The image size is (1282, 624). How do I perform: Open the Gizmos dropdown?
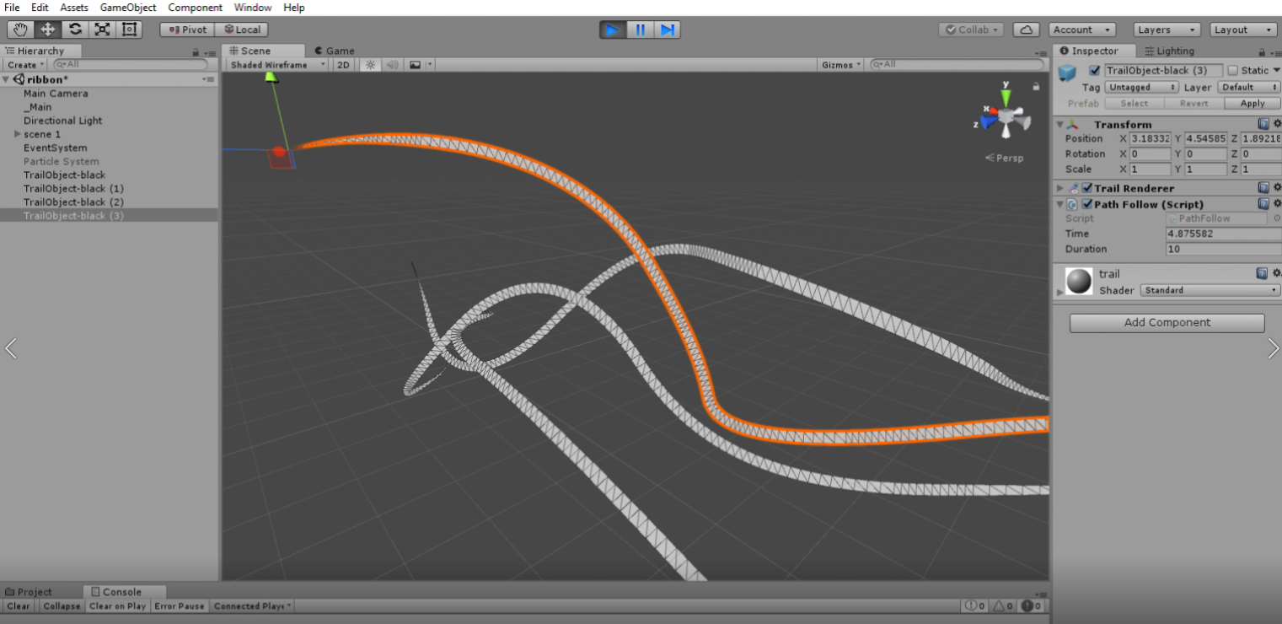(841, 65)
